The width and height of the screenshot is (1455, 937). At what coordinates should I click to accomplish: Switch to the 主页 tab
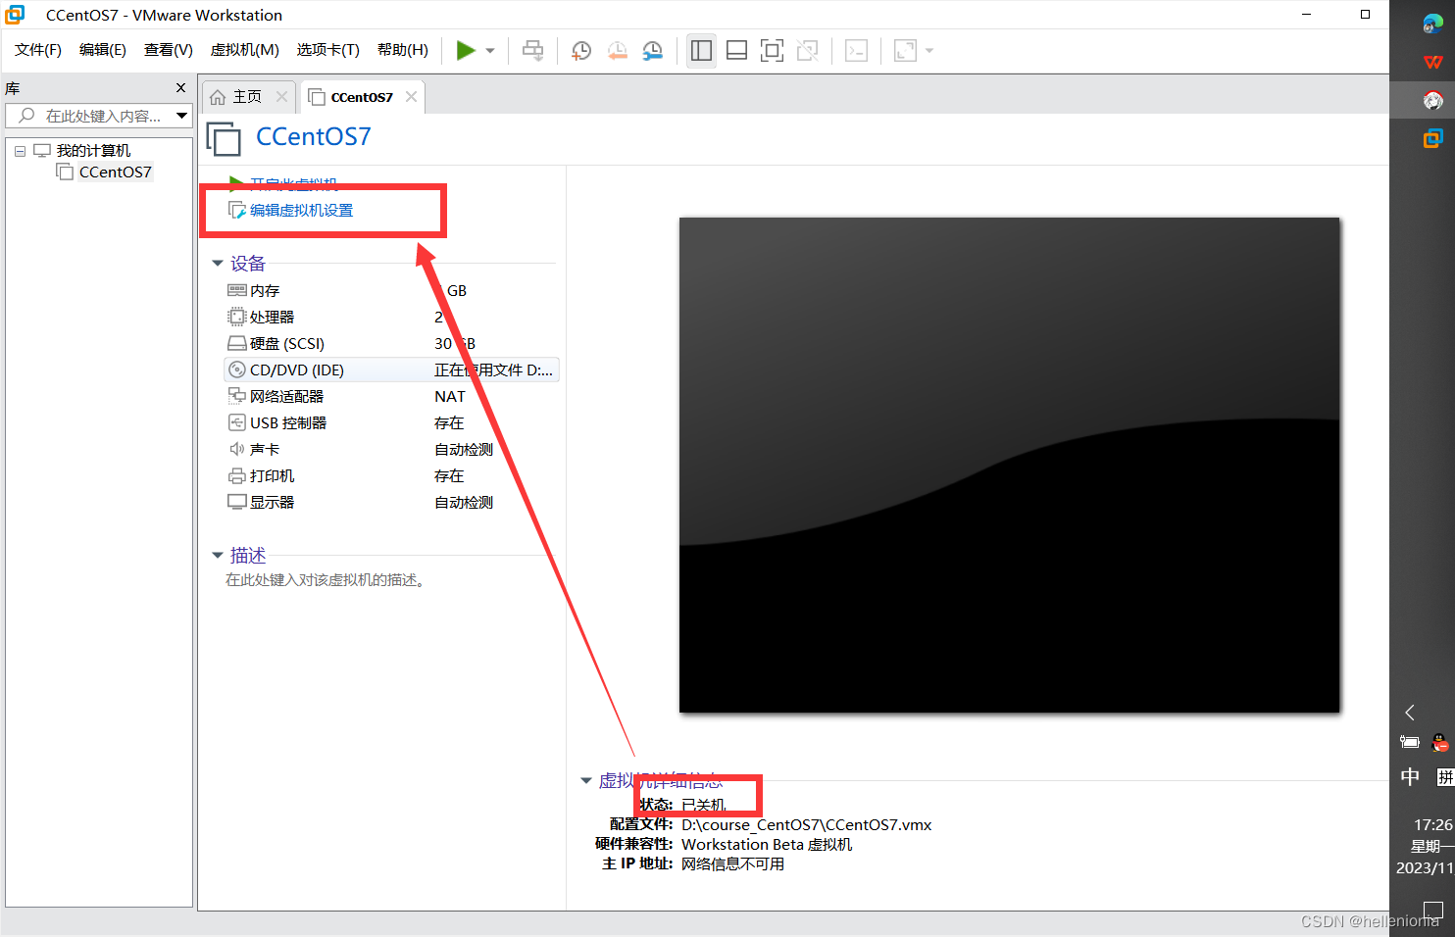[247, 96]
